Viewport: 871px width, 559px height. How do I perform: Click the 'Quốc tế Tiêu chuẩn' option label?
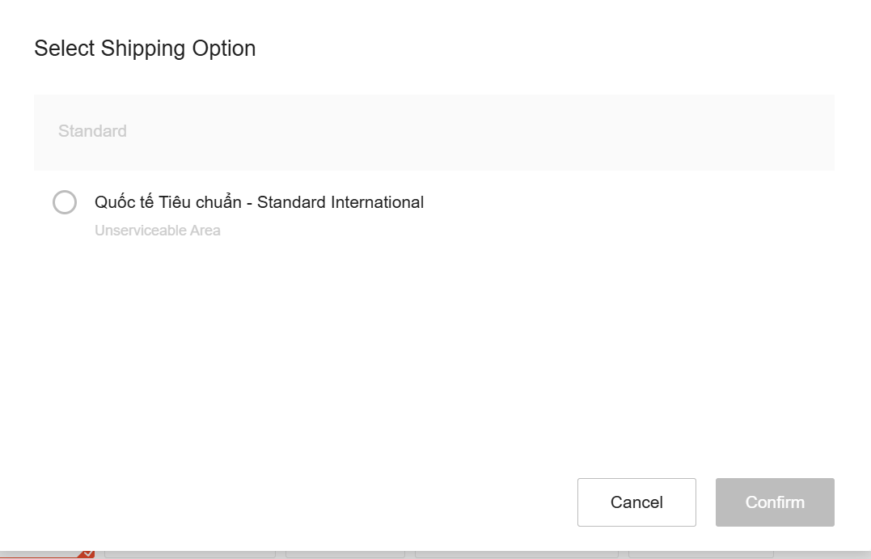point(167,202)
